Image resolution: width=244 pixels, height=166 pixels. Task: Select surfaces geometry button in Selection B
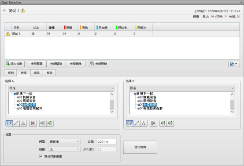click(x=129, y=123)
